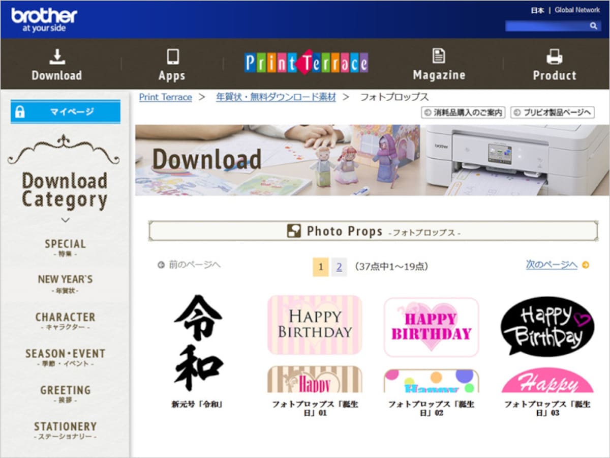This screenshot has height=458, width=610.
Task: Click the プリビオ製品ページへ button
Action: click(x=553, y=112)
